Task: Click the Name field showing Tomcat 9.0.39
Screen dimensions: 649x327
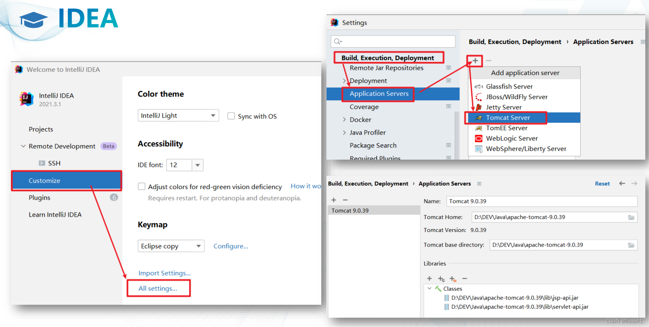Action: point(542,201)
